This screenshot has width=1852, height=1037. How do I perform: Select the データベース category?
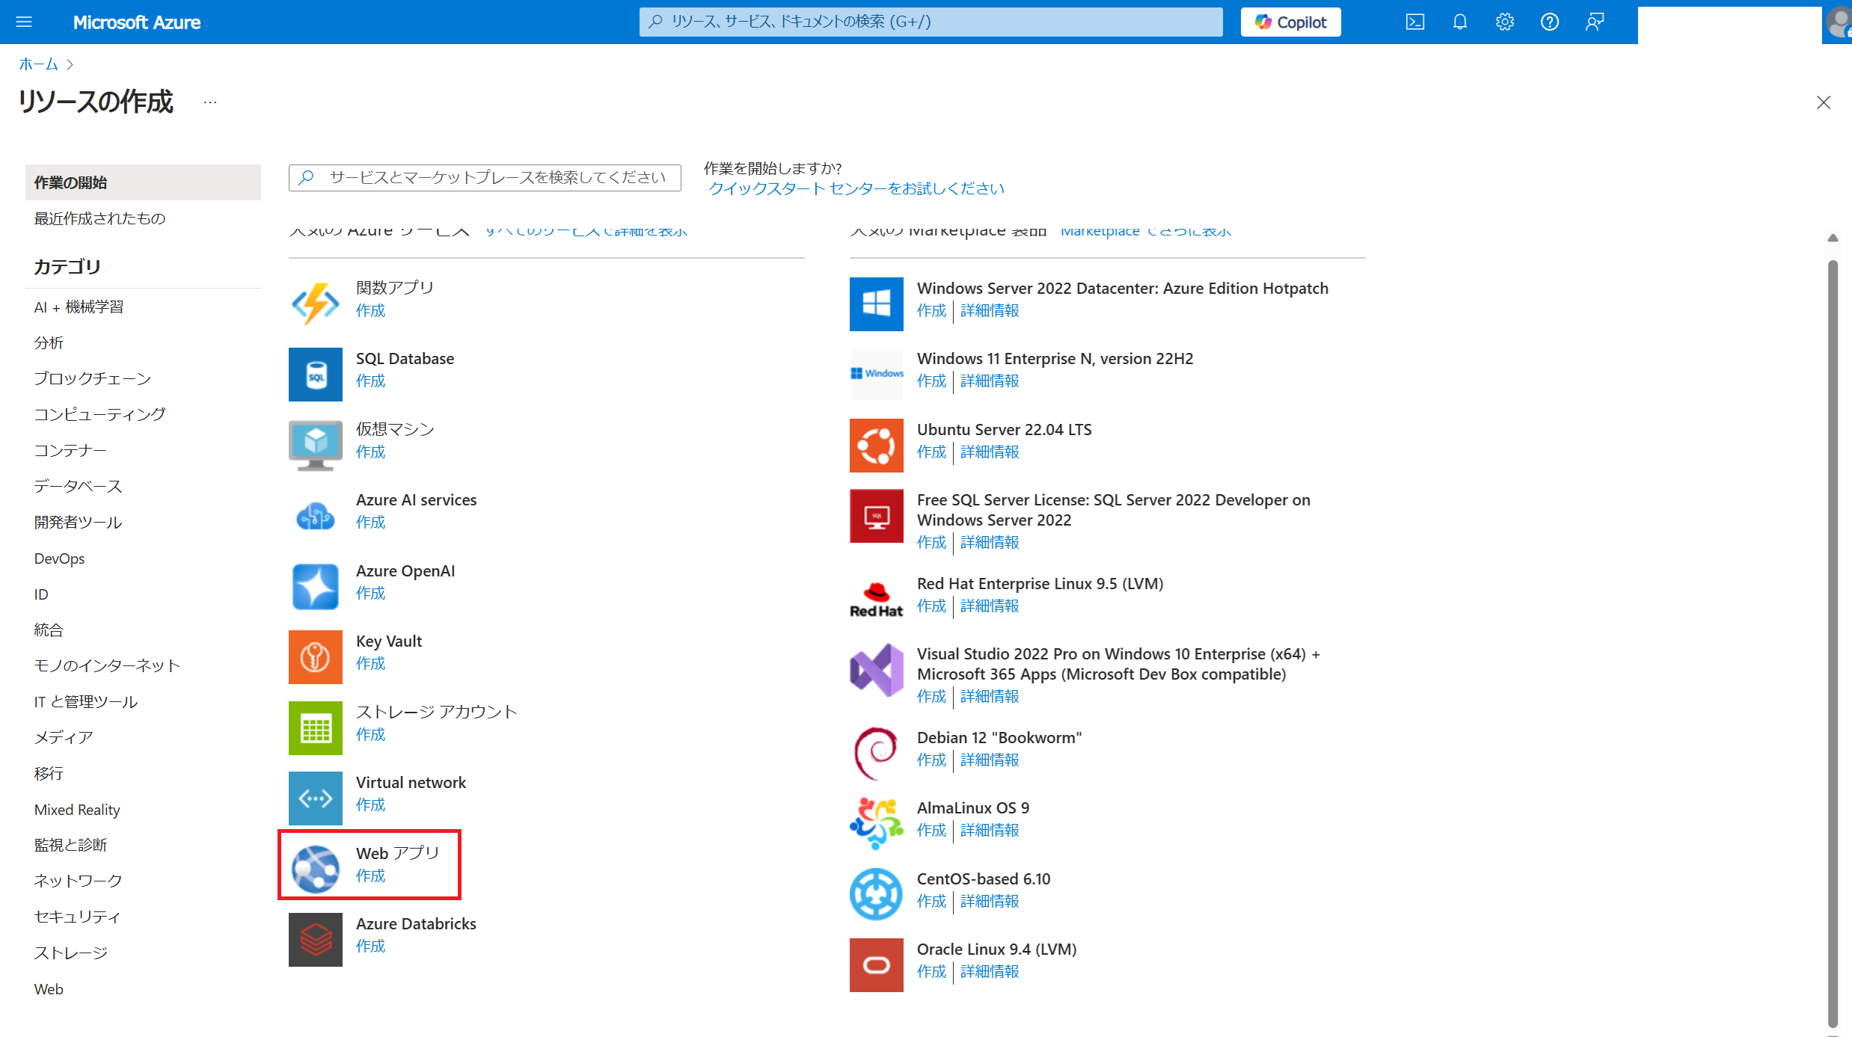click(x=78, y=486)
